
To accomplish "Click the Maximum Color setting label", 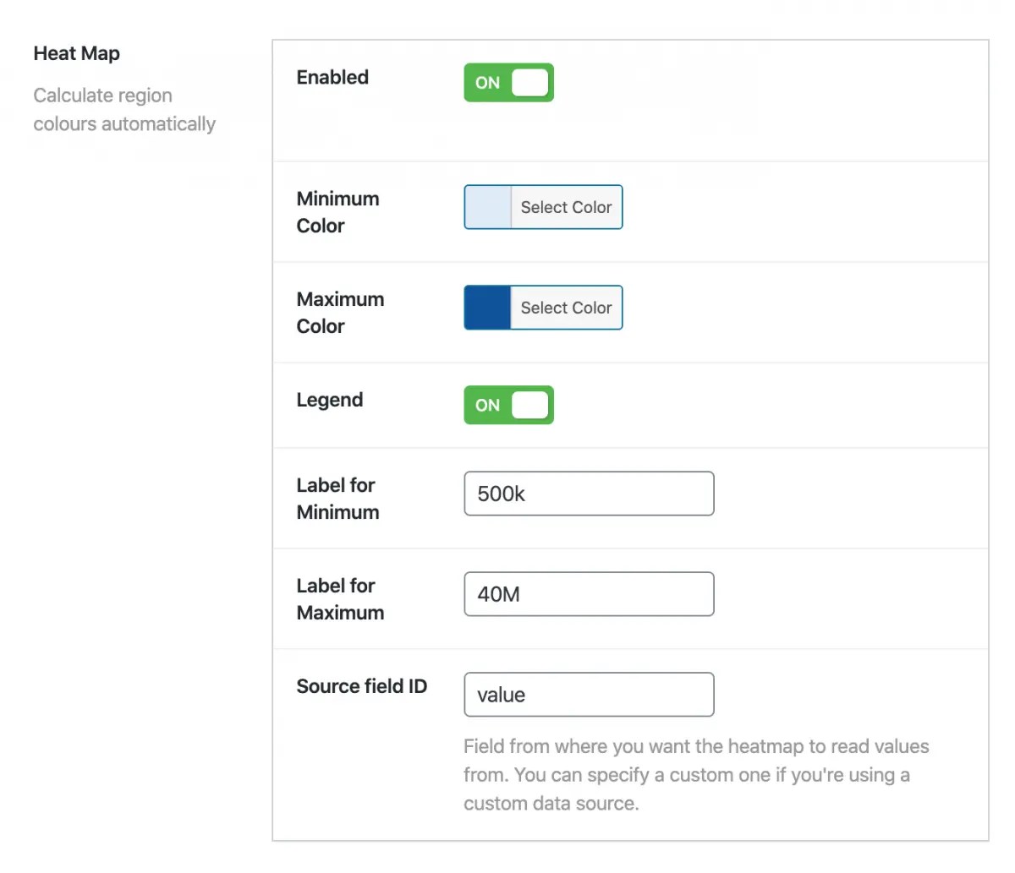I will pyautogui.click(x=340, y=313).
